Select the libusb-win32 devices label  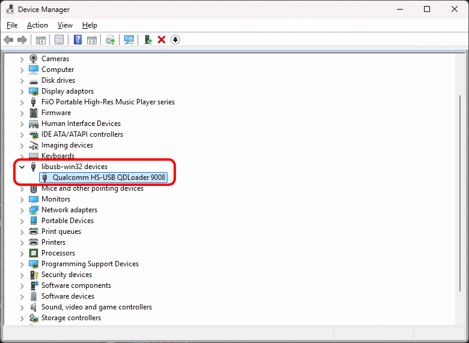coord(74,167)
